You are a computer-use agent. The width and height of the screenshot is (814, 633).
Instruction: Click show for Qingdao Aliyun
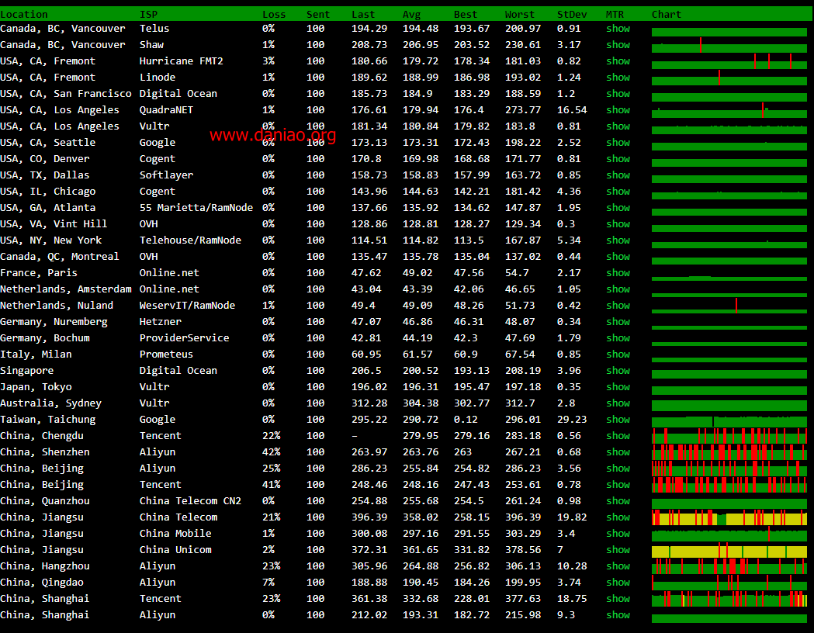pos(618,582)
